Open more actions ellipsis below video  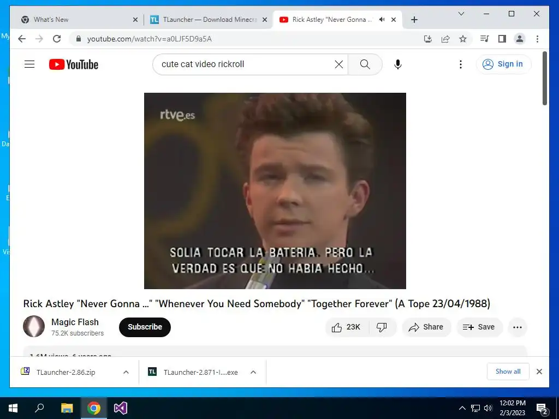pyautogui.click(x=518, y=327)
